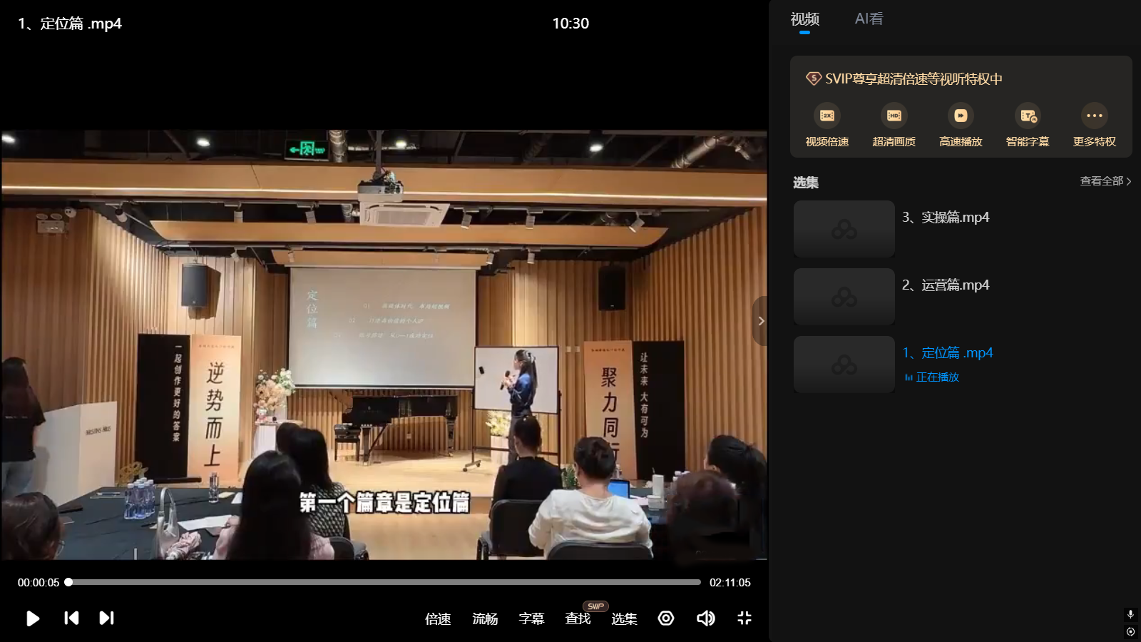Collapse the right side panel
The image size is (1141, 642).
pos(760,321)
